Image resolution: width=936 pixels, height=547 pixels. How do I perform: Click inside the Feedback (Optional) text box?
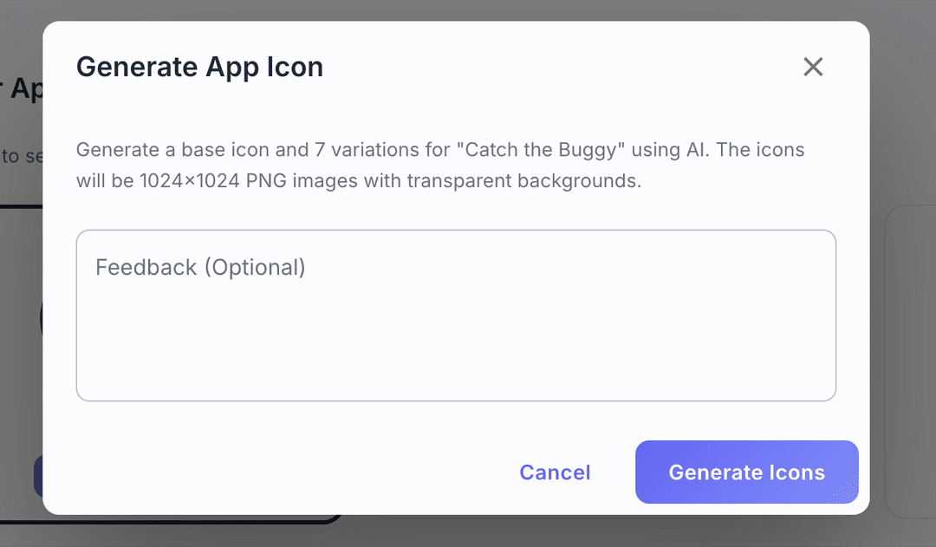pyautogui.click(x=456, y=316)
